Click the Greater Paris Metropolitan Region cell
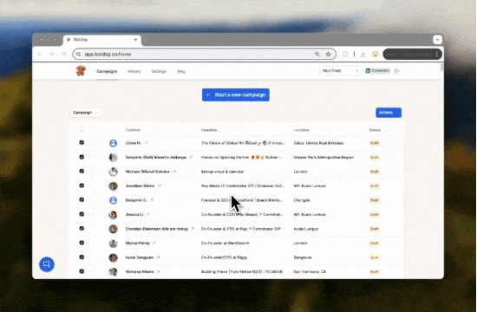This screenshot has width=477, height=312. [x=323, y=157]
